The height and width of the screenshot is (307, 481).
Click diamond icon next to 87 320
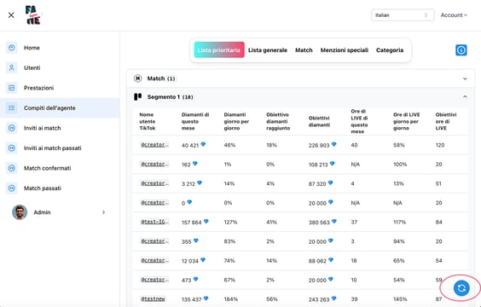[x=330, y=182]
